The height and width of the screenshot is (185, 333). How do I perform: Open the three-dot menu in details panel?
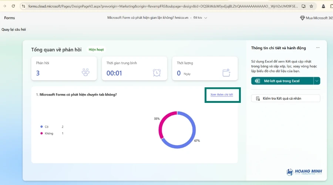(x=318, y=48)
